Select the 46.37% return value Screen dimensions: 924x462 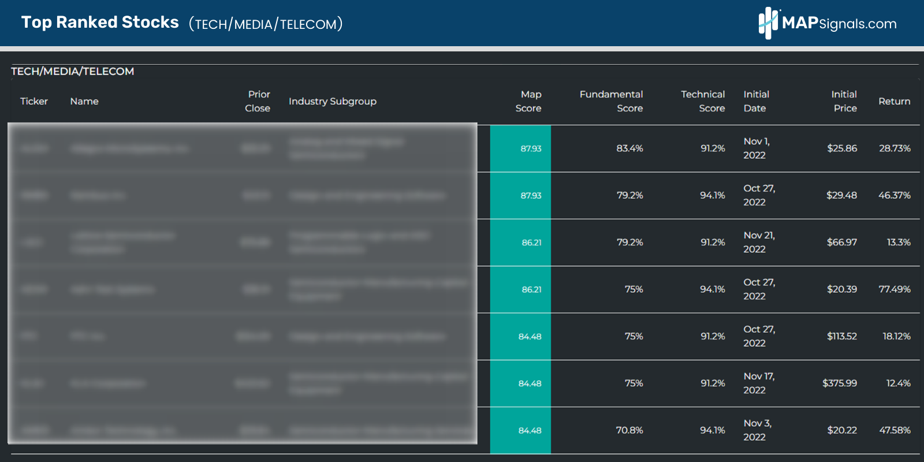tap(895, 195)
